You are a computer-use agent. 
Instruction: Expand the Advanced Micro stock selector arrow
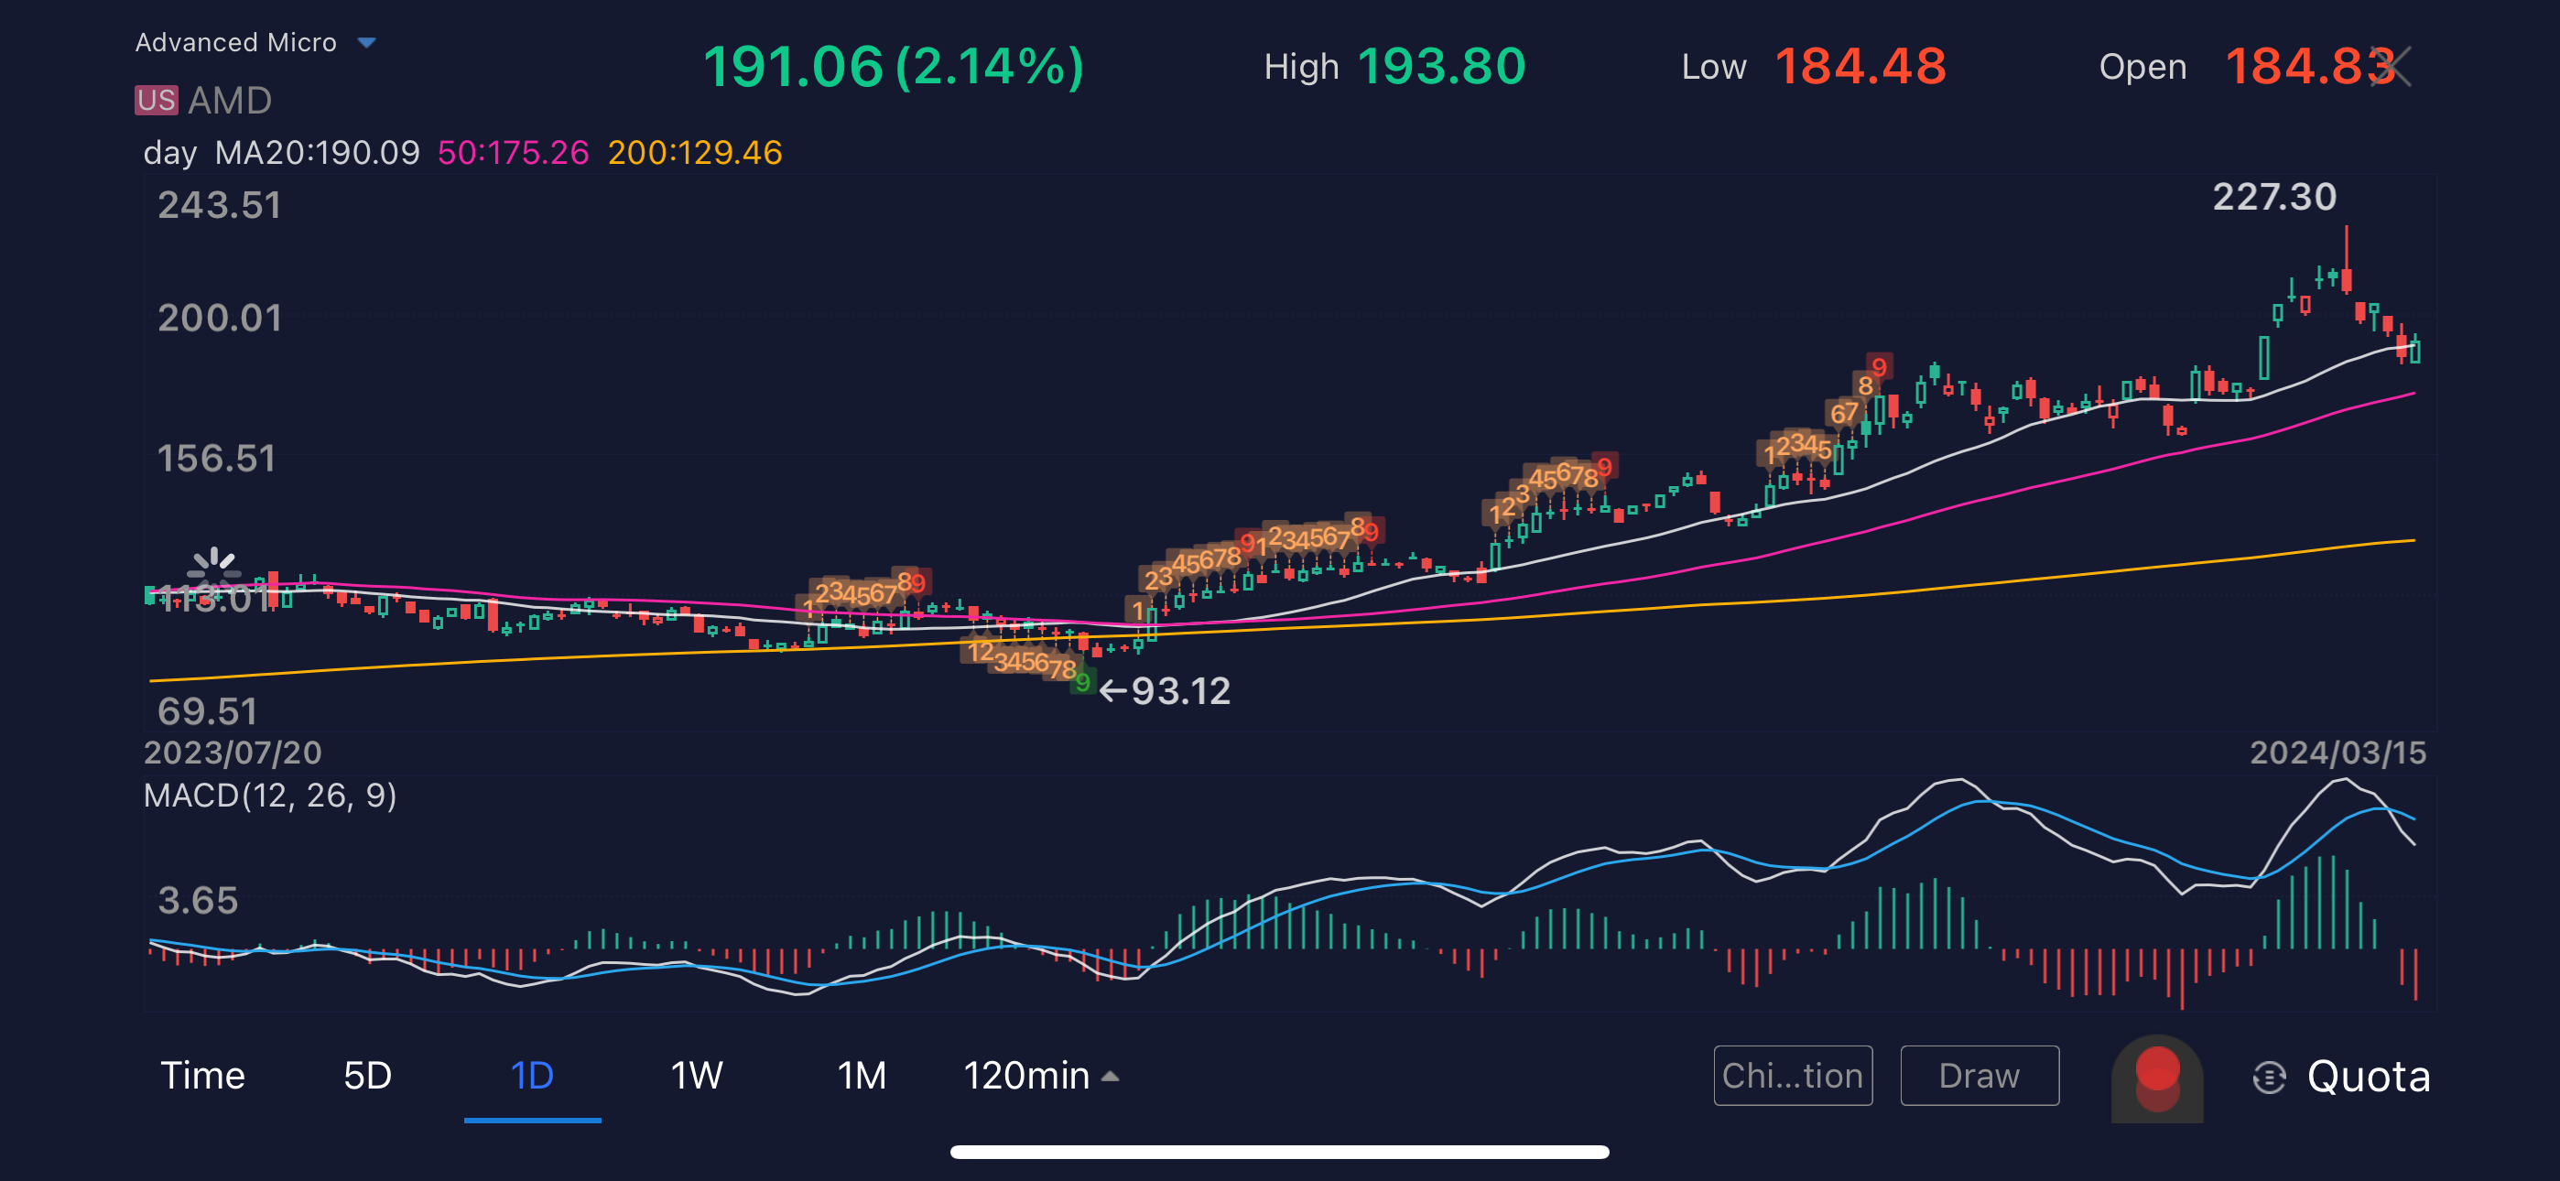click(x=367, y=43)
